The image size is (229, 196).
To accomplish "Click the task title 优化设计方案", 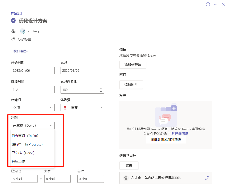I will (x=33, y=21).
